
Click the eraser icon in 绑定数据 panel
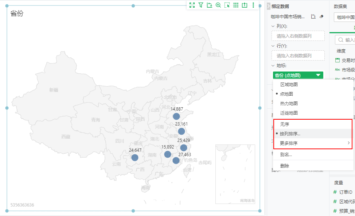(x=322, y=16)
